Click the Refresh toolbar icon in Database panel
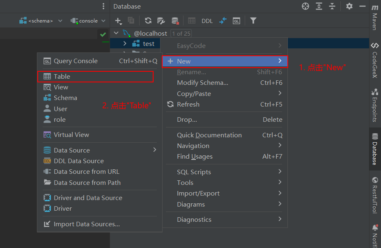Viewport: 381px width, 248px height. tap(148, 20)
